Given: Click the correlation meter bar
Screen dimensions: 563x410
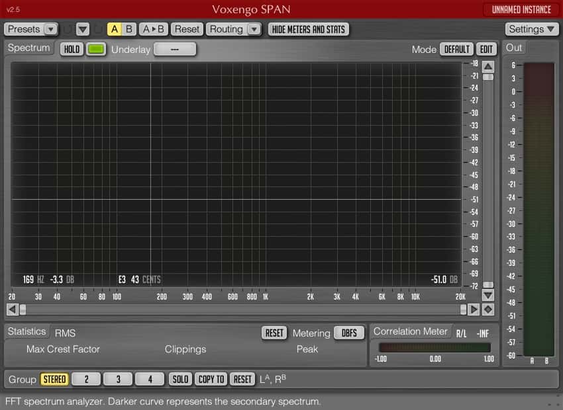Looking at the screenshot, I should pyautogui.click(x=435, y=347).
